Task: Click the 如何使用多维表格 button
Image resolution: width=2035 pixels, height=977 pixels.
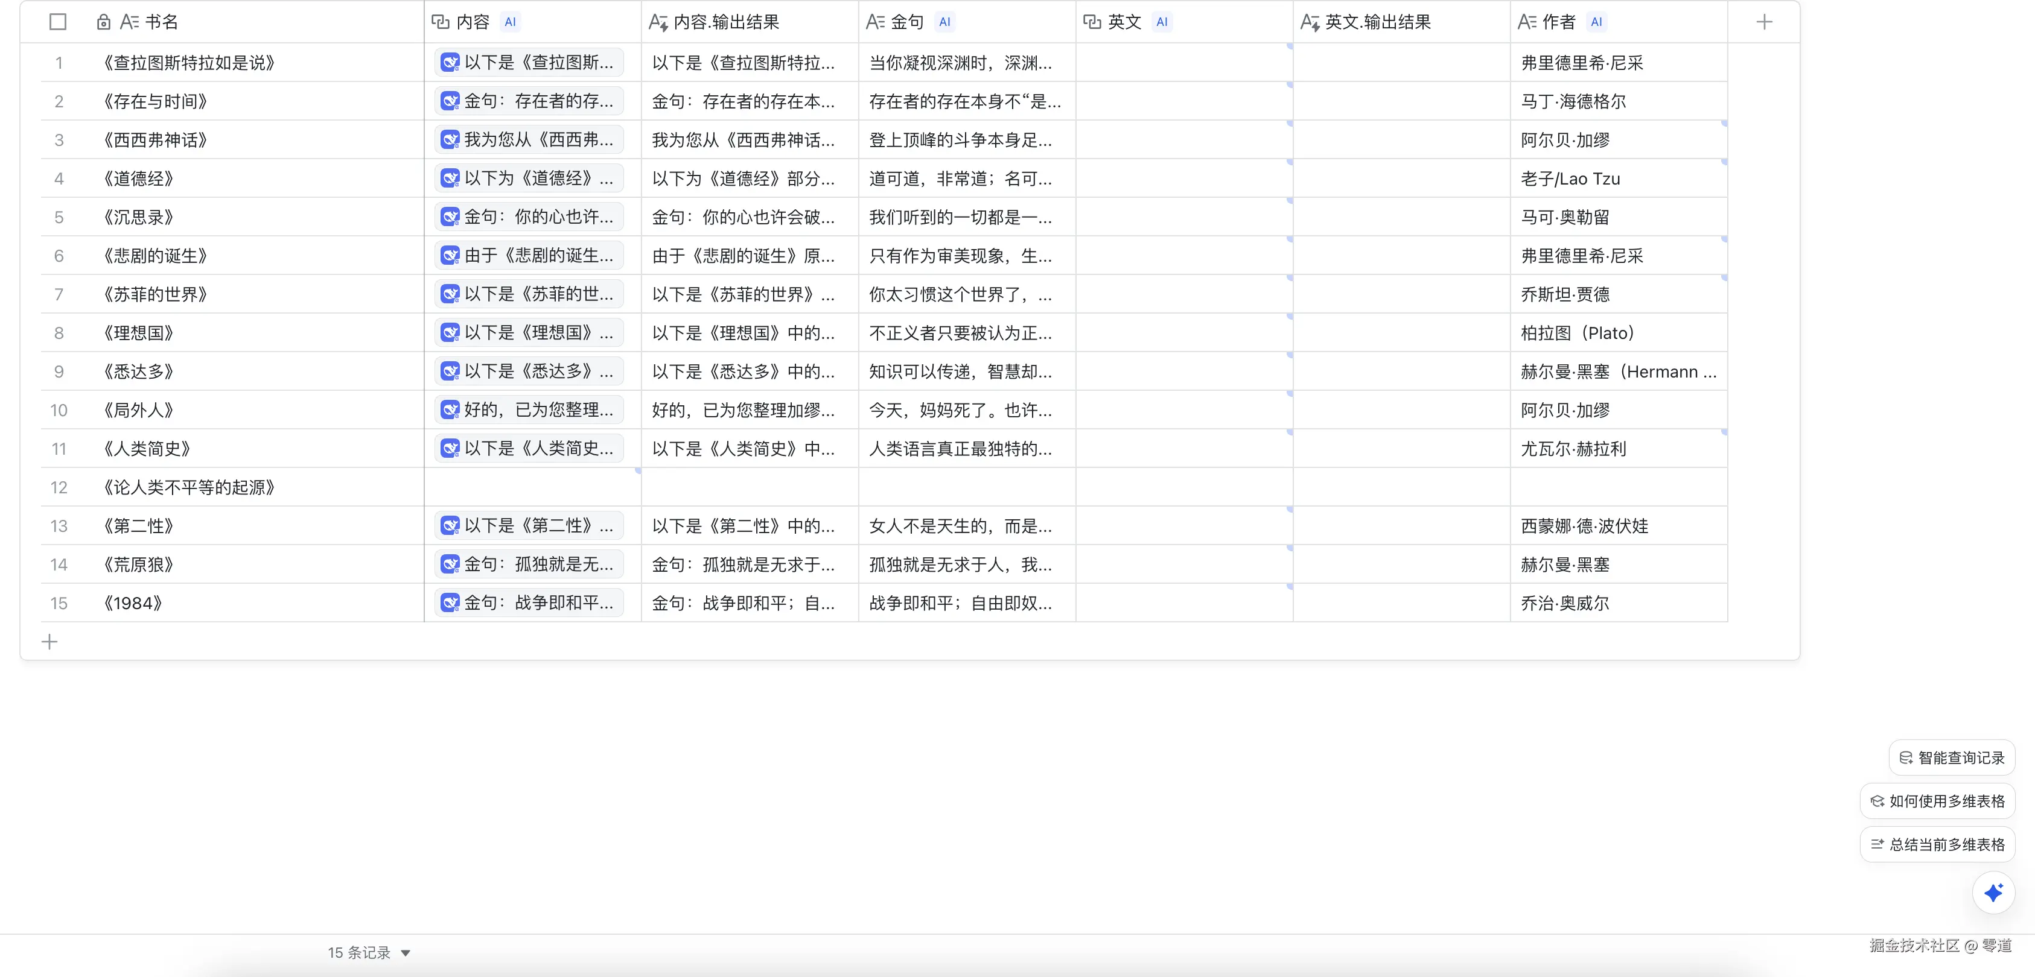Action: pos(1937,801)
